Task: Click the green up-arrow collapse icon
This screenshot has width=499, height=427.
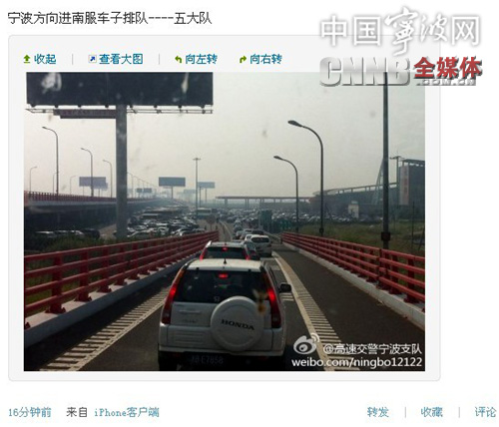Action: tap(27, 60)
